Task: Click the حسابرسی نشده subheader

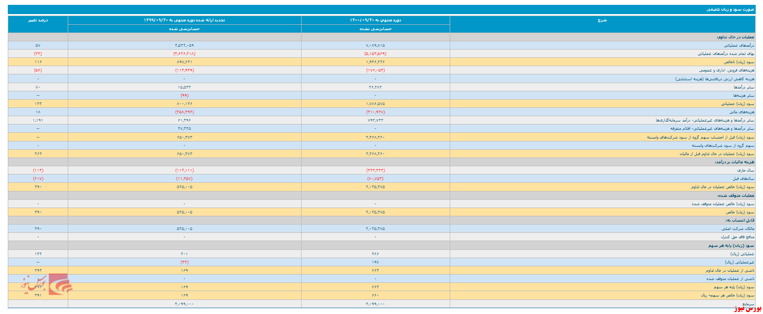Action: coord(375,29)
